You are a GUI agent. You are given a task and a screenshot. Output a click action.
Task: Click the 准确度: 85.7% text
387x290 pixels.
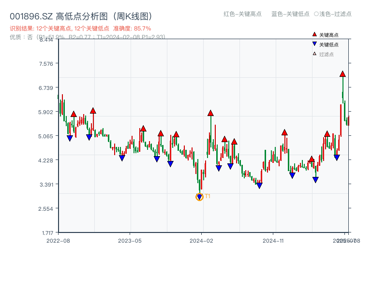pos(132,29)
